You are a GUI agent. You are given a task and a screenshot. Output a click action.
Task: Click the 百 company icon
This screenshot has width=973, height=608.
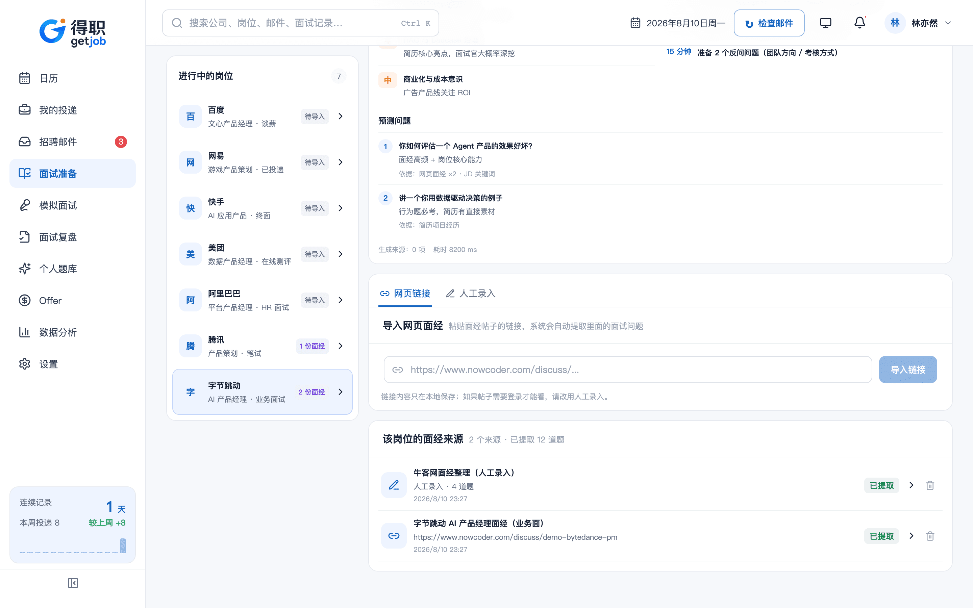click(190, 116)
